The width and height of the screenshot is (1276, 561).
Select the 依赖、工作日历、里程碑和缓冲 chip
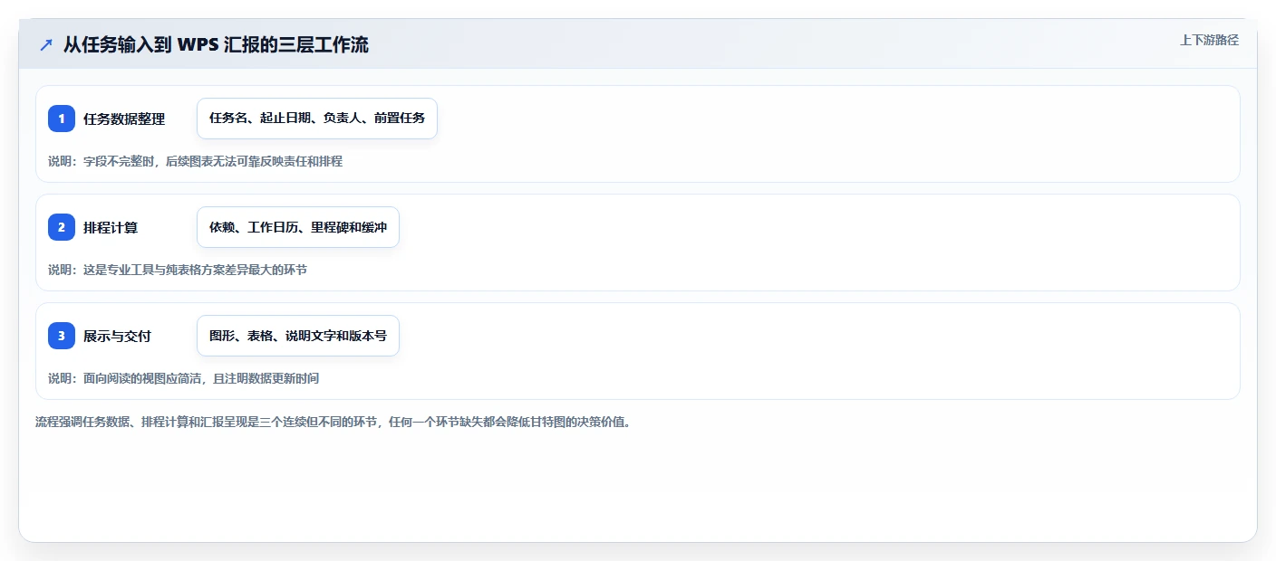(298, 227)
